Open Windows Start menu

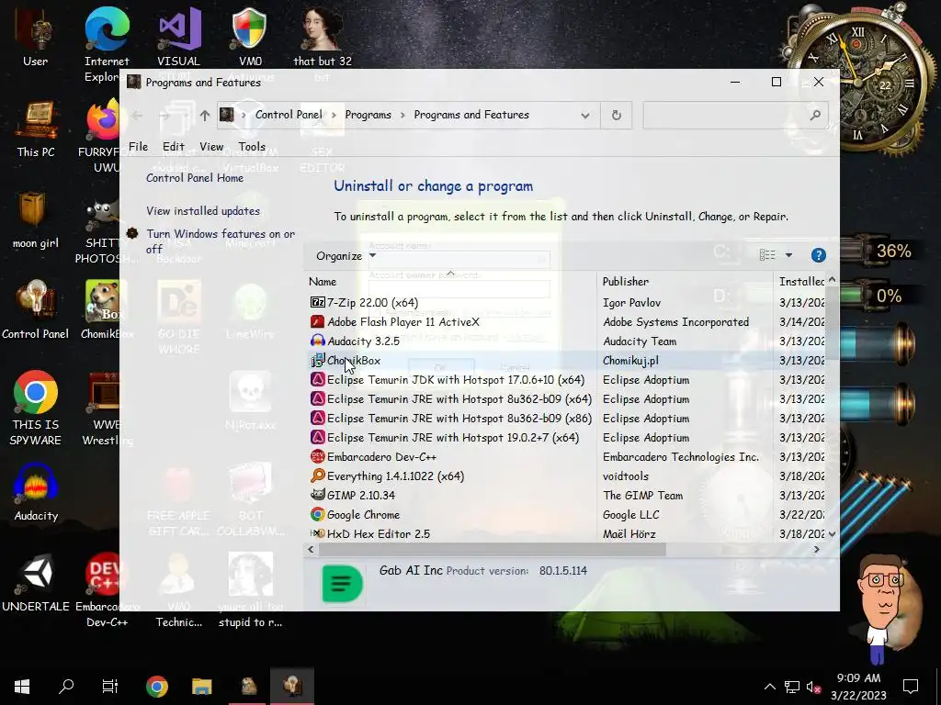[x=22, y=686]
